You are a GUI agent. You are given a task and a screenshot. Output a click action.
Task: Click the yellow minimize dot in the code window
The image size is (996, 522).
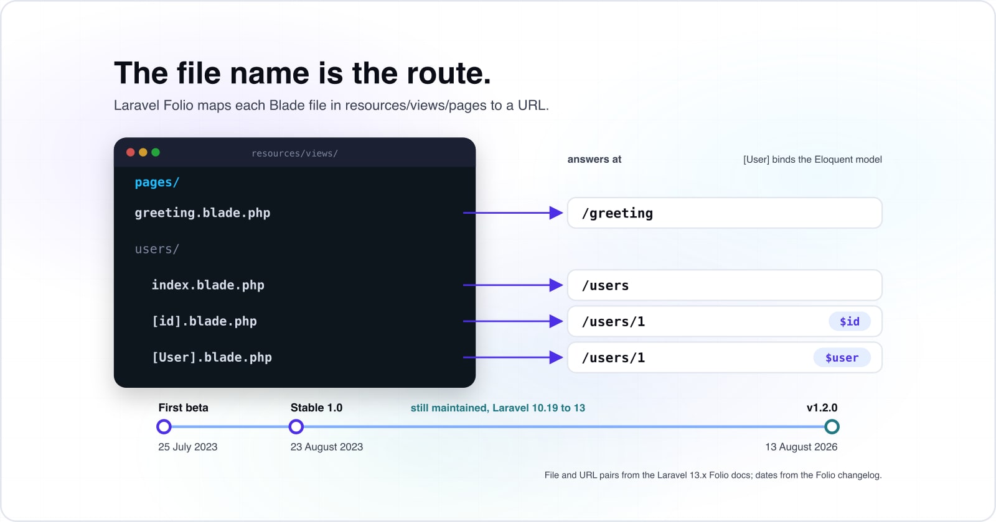(x=143, y=152)
